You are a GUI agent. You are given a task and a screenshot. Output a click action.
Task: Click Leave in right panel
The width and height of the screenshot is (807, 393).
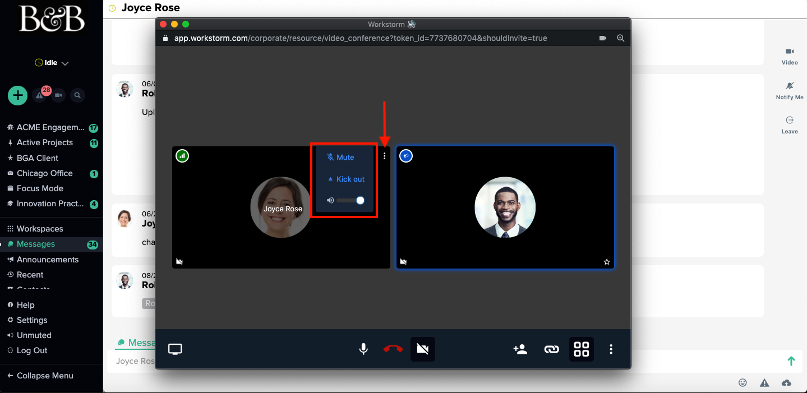790,125
